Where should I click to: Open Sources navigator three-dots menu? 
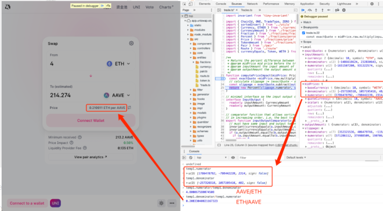click(x=212, y=10)
